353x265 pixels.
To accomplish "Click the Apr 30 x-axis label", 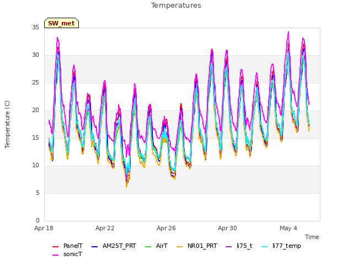I will [227, 228].
